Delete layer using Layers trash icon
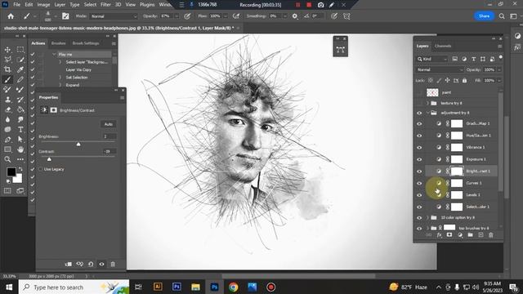523x294 pixels. (x=490, y=235)
